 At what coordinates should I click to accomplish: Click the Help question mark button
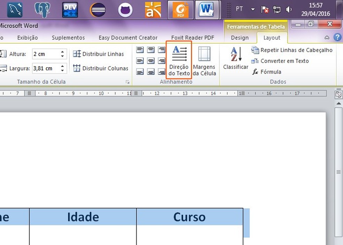337,37
